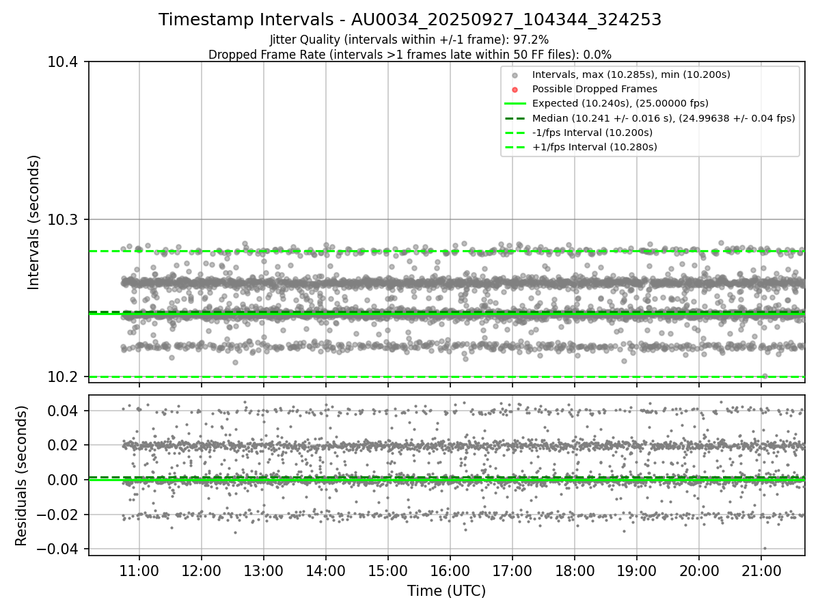Click the time tick label 13:00
Image resolution: width=820 pixels, height=615 pixels.
pos(264,571)
